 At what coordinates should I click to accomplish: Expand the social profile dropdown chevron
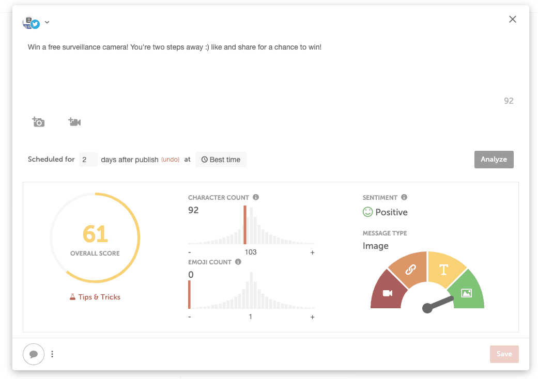click(47, 22)
